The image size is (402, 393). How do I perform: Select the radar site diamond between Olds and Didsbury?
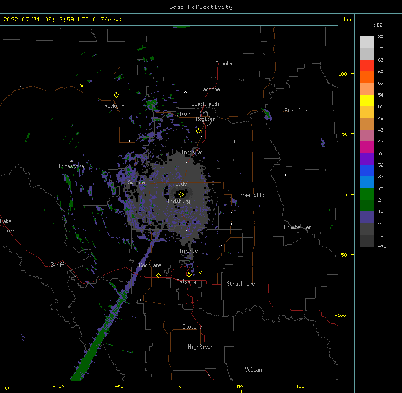tap(181, 194)
